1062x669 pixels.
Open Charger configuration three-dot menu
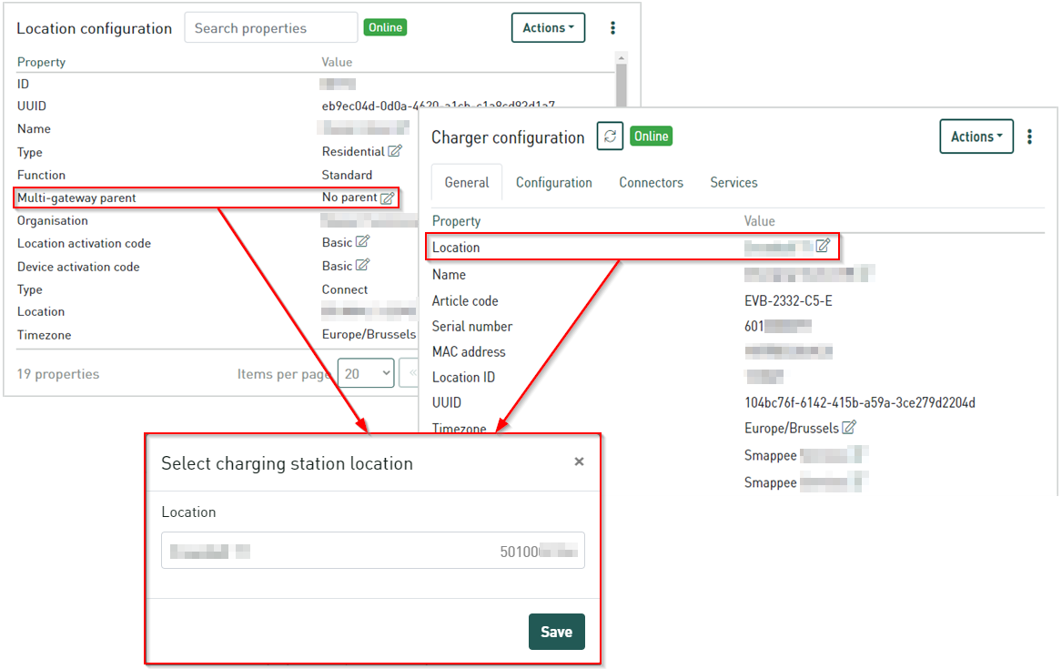point(1029,137)
